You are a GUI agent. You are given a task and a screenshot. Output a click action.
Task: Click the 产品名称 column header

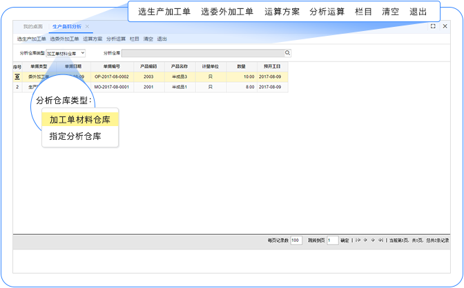pyautogui.click(x=180, y=67)
